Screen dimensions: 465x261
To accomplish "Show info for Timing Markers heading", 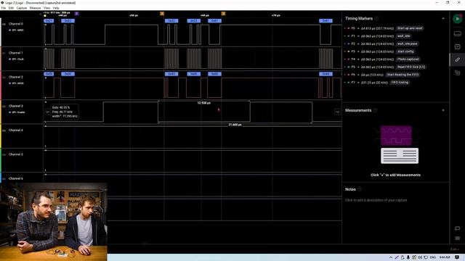I will pos(376,18).
